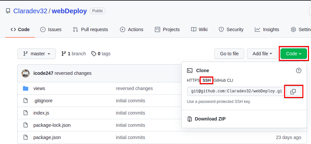Image resolution: width=311 pixels, height=144 pixels.
Task: Click the Settings gear icon
Action: tap(293, 30)
